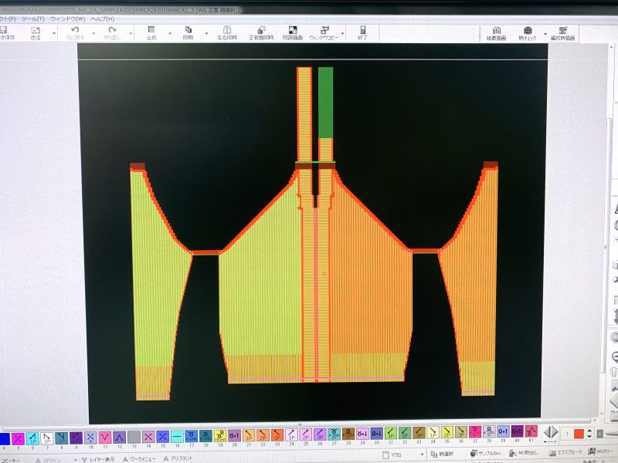Pick the gray color swatch number 13
Screen dimensions: 618x463
pos(134,437)
